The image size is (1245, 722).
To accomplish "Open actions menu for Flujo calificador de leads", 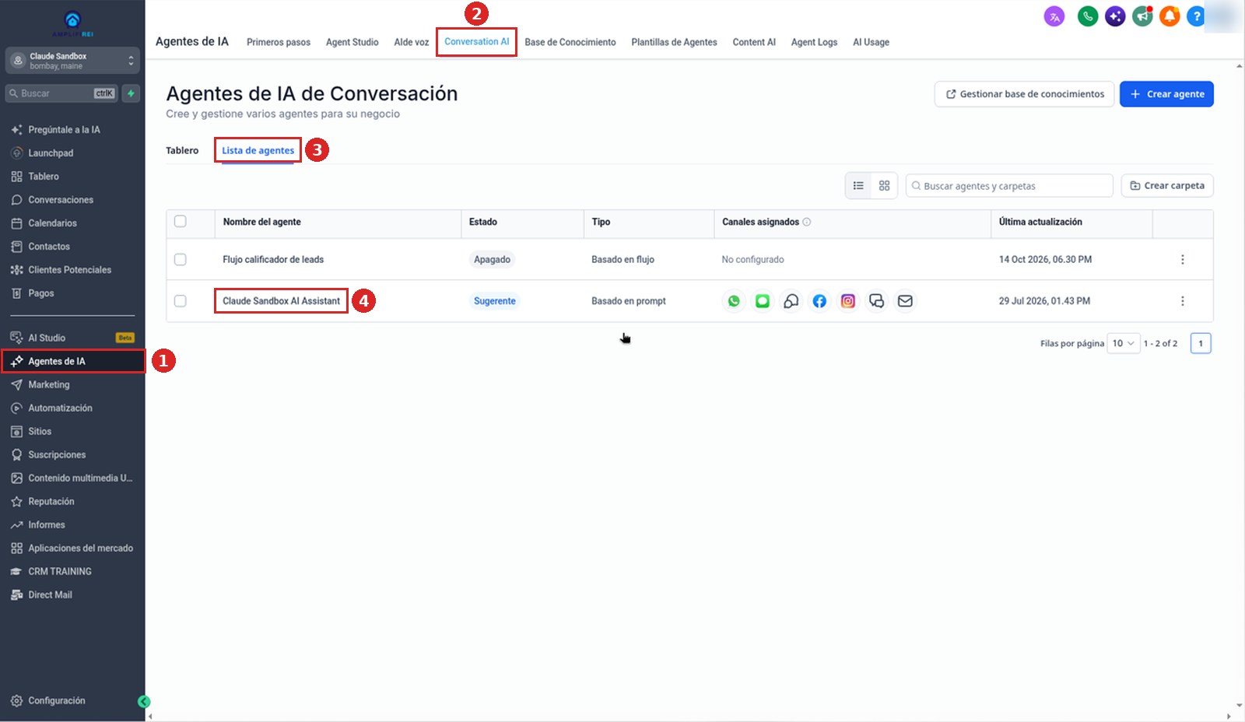I will tap(1182, 260).
